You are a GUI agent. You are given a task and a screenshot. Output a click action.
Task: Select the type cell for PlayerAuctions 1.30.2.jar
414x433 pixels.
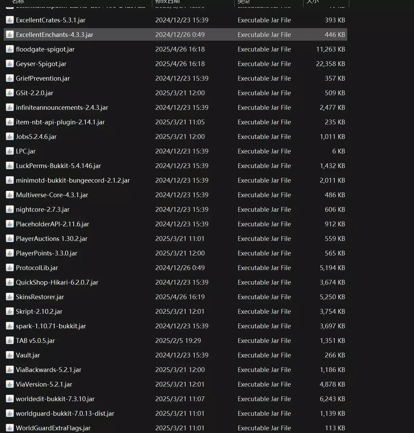[264, 239]
